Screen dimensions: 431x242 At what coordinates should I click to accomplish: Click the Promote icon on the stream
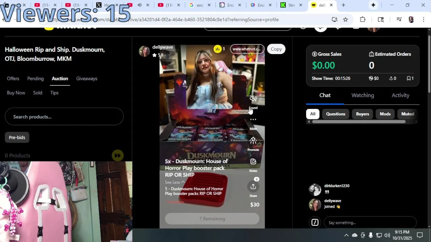[x=253, y=140]
